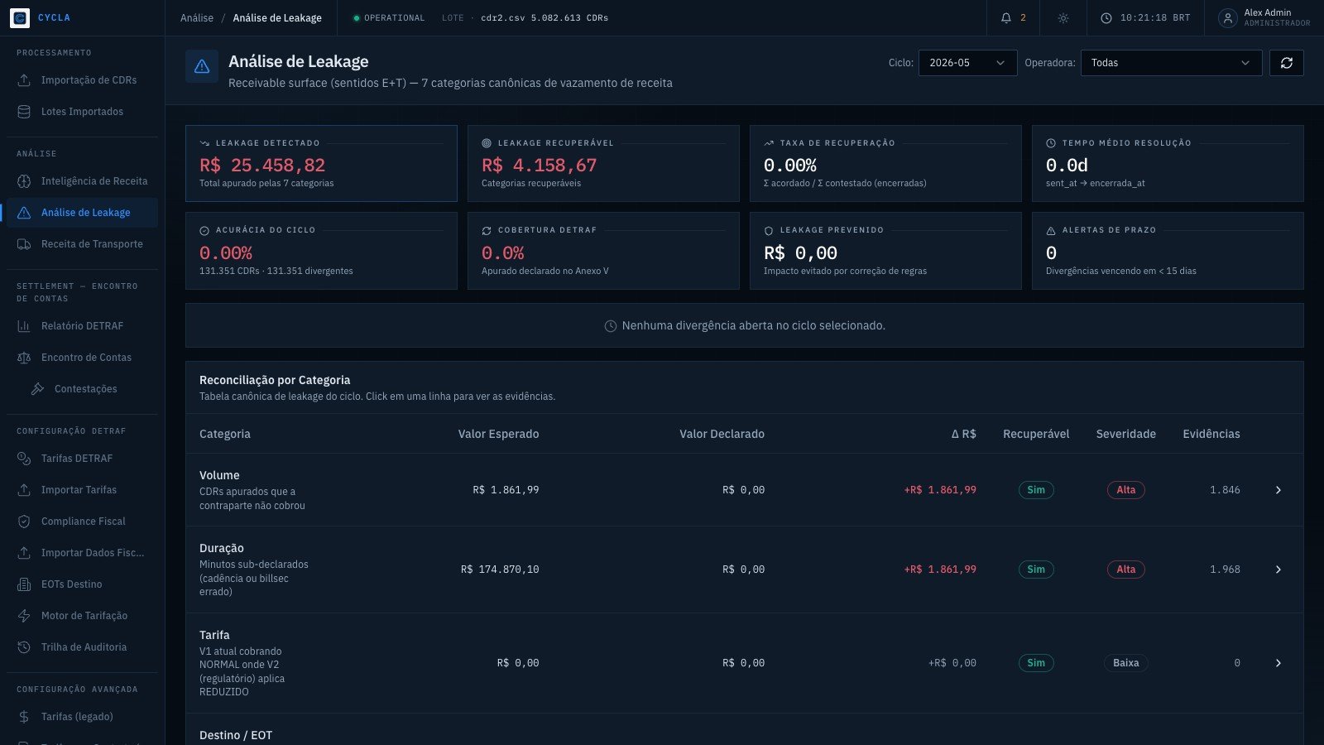Viewport: 1324px width, 745px height.
Task: Click the Encontro de Contas scale icon
Action: point(24,358)
